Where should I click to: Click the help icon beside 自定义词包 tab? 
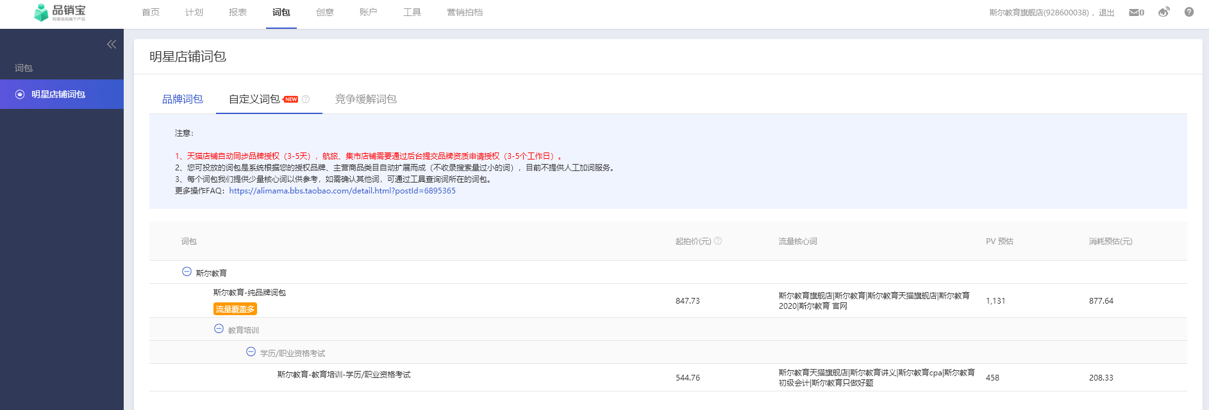coord(306,99)
